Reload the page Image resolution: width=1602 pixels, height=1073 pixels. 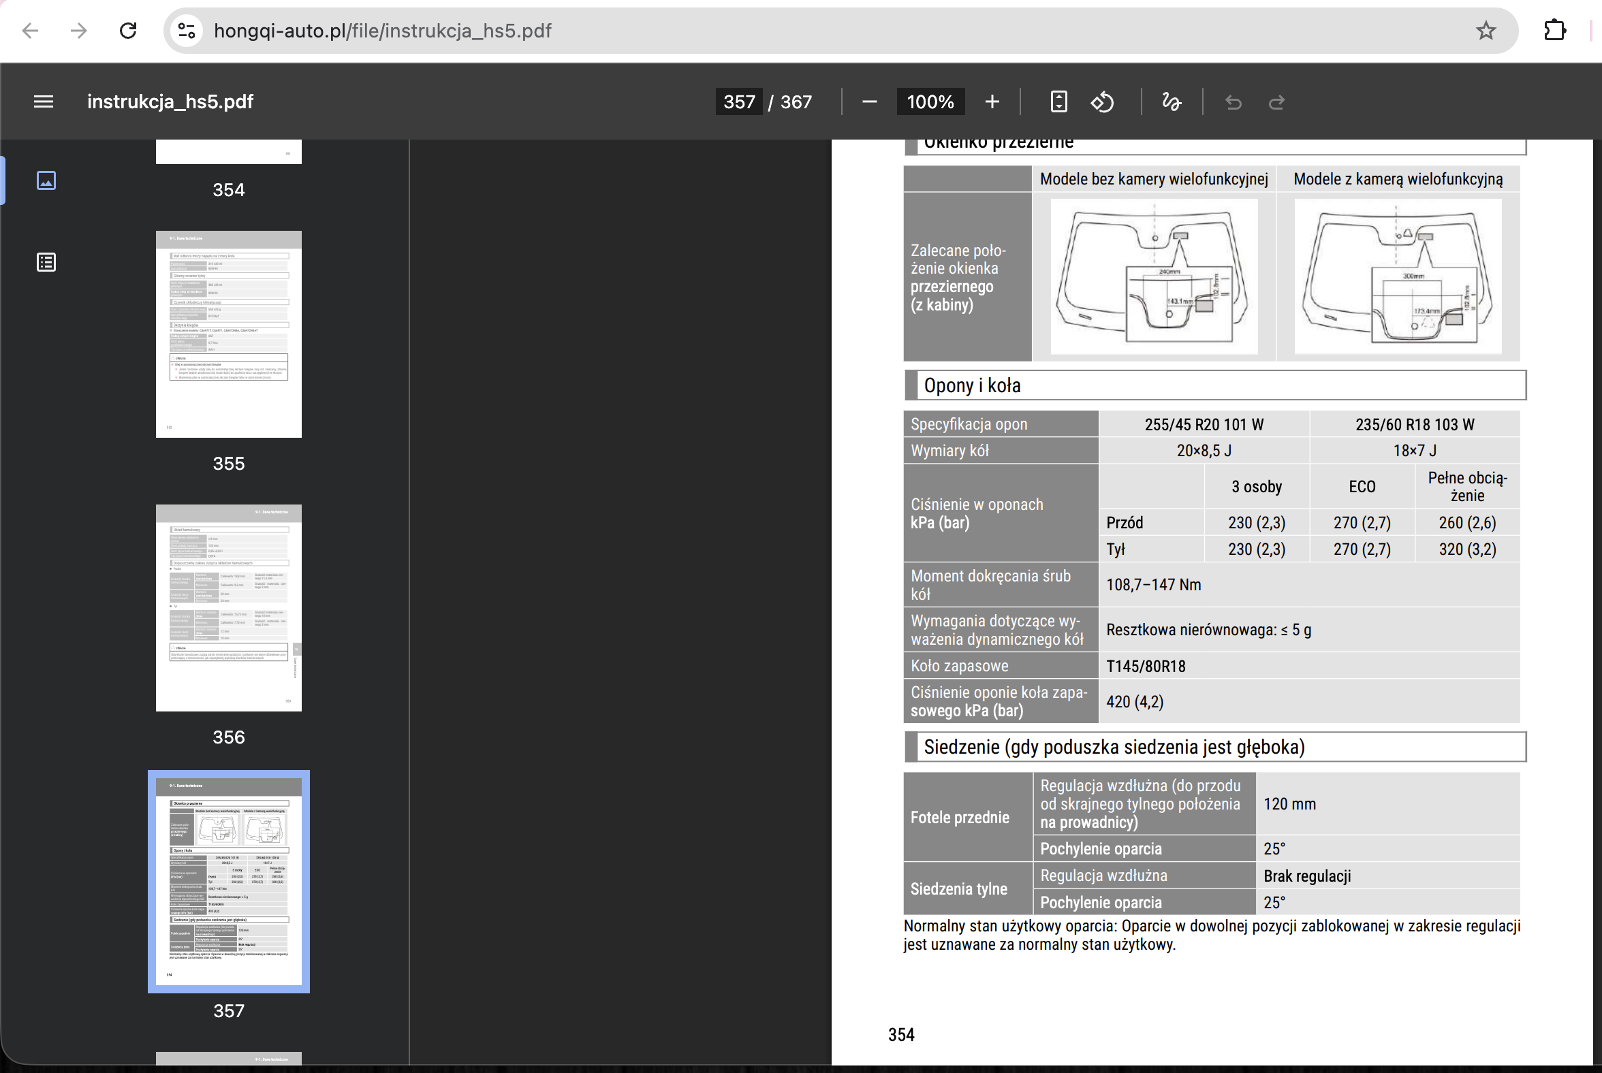tap(128, 31)
